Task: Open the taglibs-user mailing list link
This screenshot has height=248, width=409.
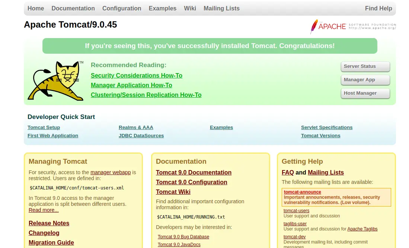Action: [295, 224]
